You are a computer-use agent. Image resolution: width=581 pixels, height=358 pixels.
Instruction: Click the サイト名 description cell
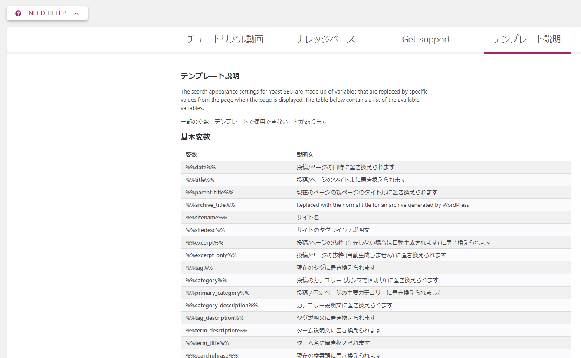[431, 217]
